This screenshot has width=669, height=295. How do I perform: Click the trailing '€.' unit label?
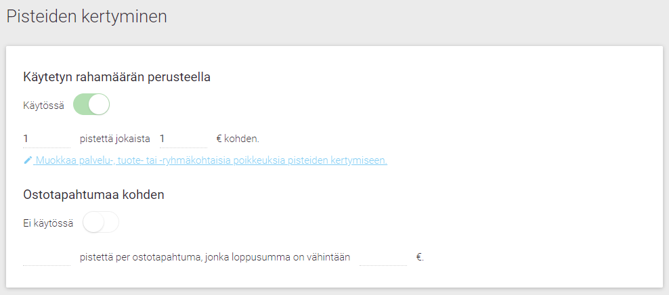(420, 258)
